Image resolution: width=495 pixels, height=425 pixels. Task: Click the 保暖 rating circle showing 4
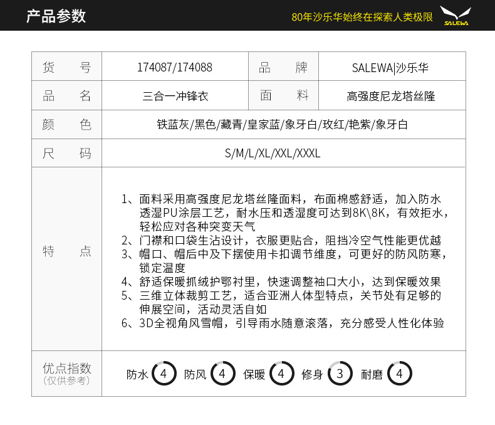pyautogui.click(x=281, y=373)
